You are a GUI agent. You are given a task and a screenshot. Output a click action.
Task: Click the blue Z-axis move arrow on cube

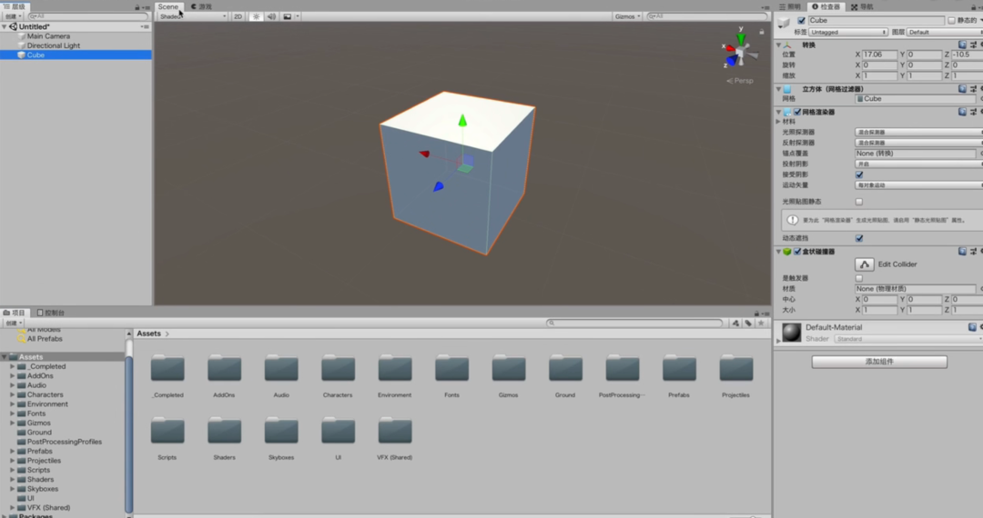point(438,185)
